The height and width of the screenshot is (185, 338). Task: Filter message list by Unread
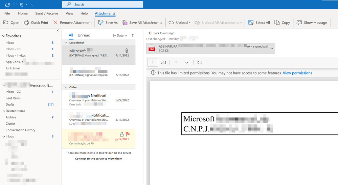click(84, 35)
